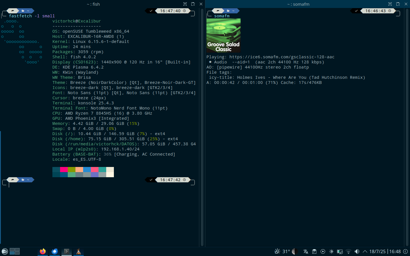Click the "16:47:40" prompt timestamp
Viewport: 410px width, 256px height.
170,11
